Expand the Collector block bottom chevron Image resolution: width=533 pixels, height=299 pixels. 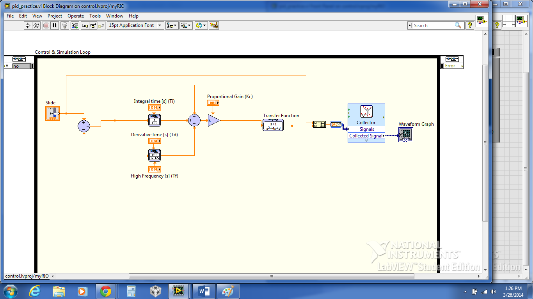coord(366,141)
